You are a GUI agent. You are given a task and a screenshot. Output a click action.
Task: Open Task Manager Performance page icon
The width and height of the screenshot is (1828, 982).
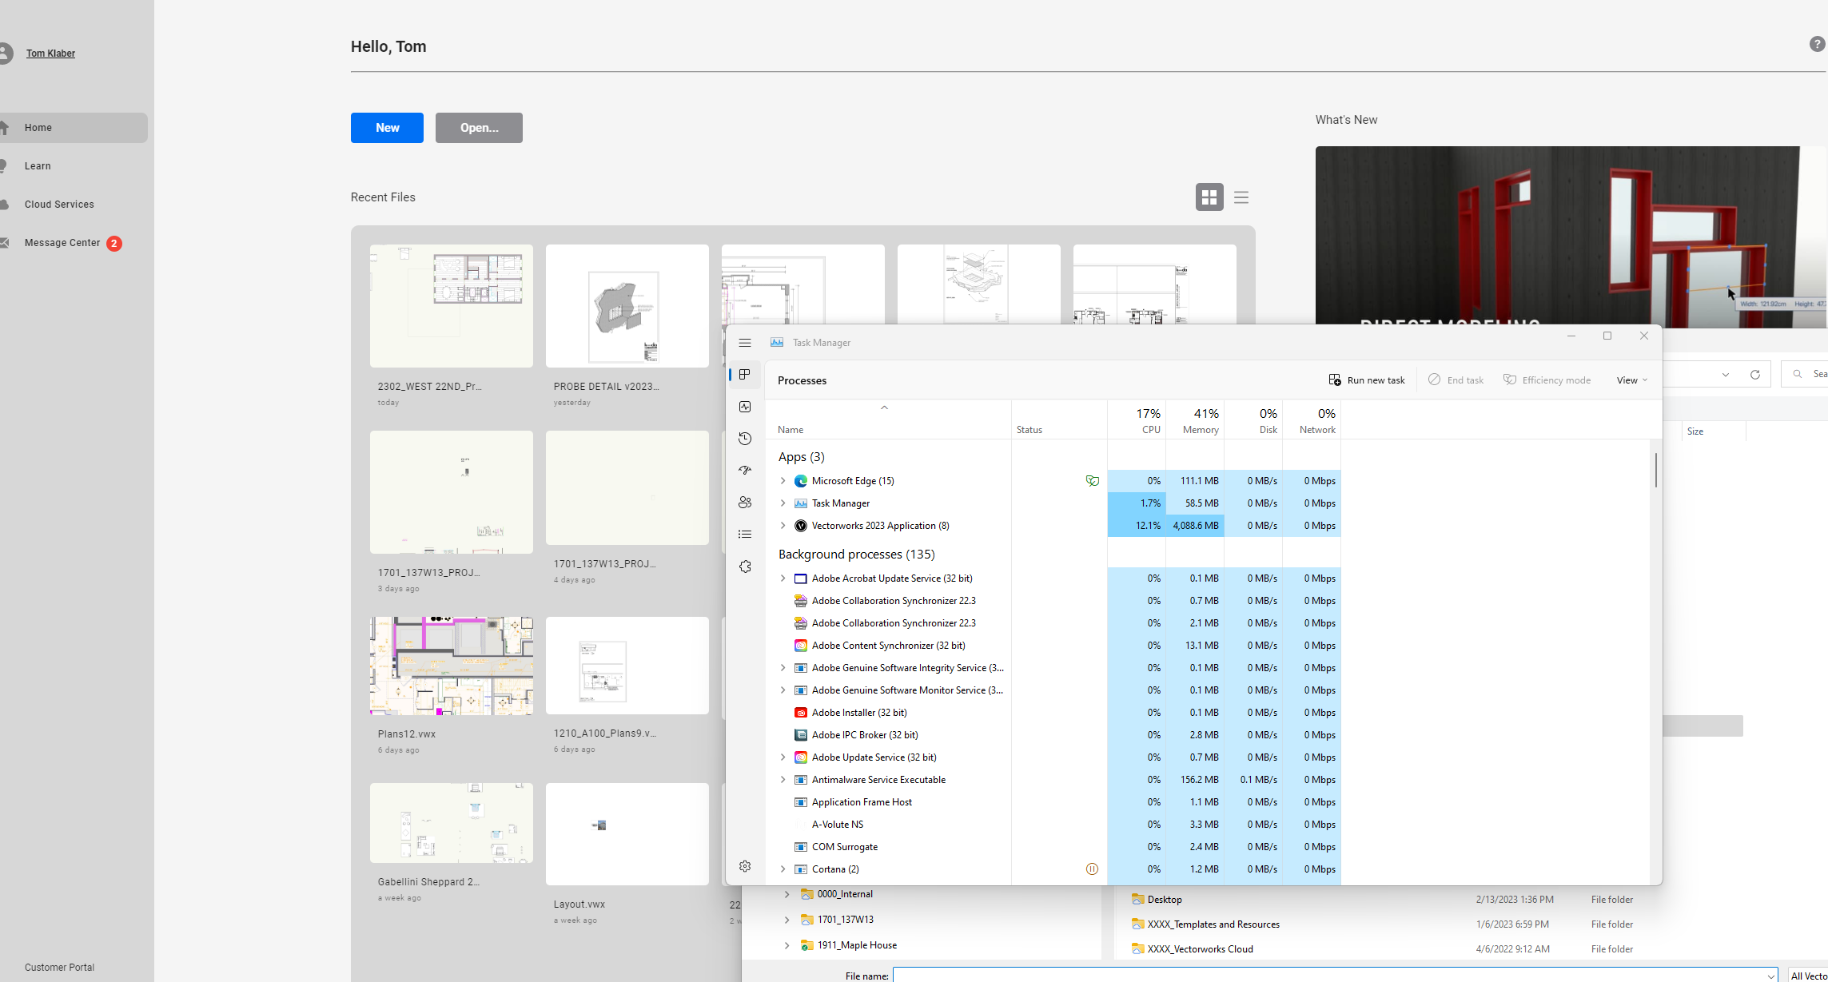tap(745, 407)
